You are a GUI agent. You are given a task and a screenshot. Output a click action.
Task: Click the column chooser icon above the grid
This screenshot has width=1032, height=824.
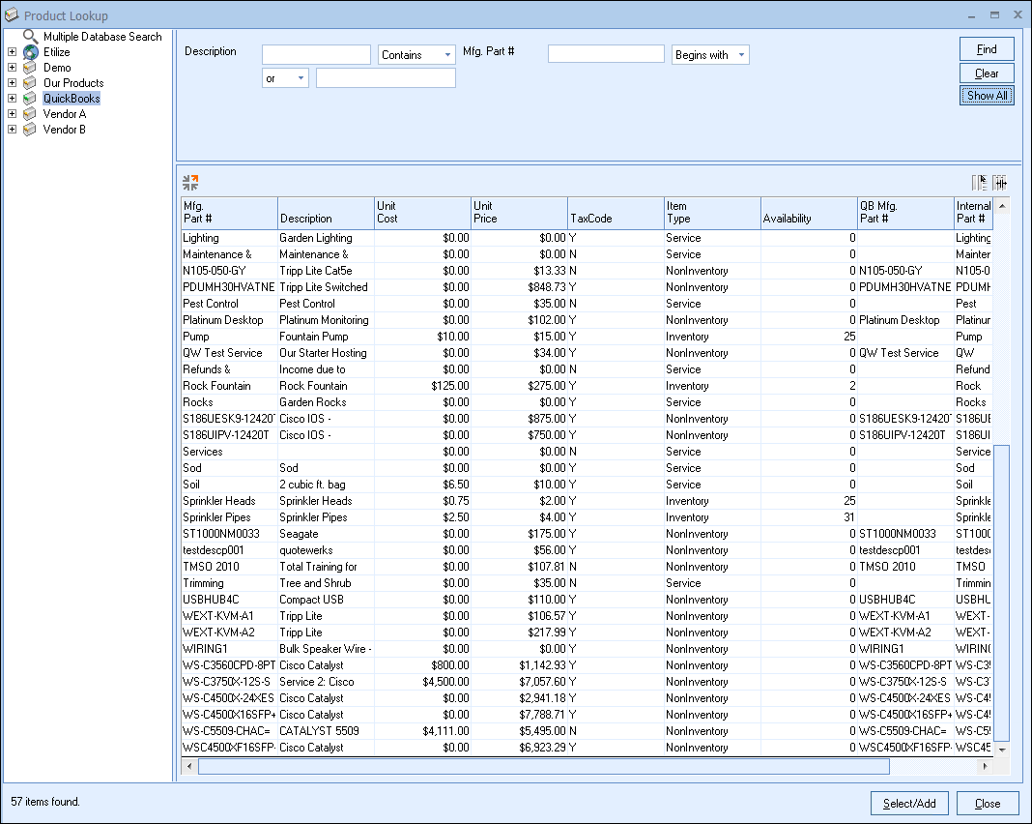pyautogui.click(x=980, y=182)
